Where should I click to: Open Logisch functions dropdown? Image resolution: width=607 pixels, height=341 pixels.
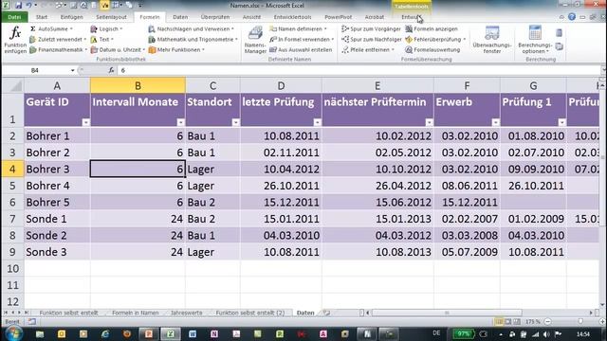click(x=106, y=29)
